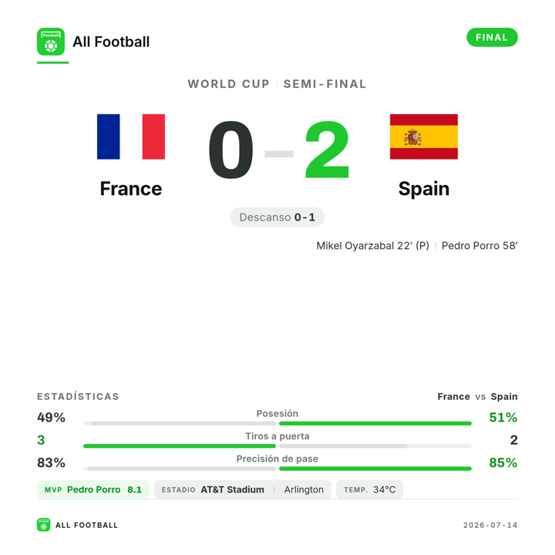Open the Descanso 0-1 halftime pill
The height and width of the screenshot is (555, 555).
[x=277, y=217]
